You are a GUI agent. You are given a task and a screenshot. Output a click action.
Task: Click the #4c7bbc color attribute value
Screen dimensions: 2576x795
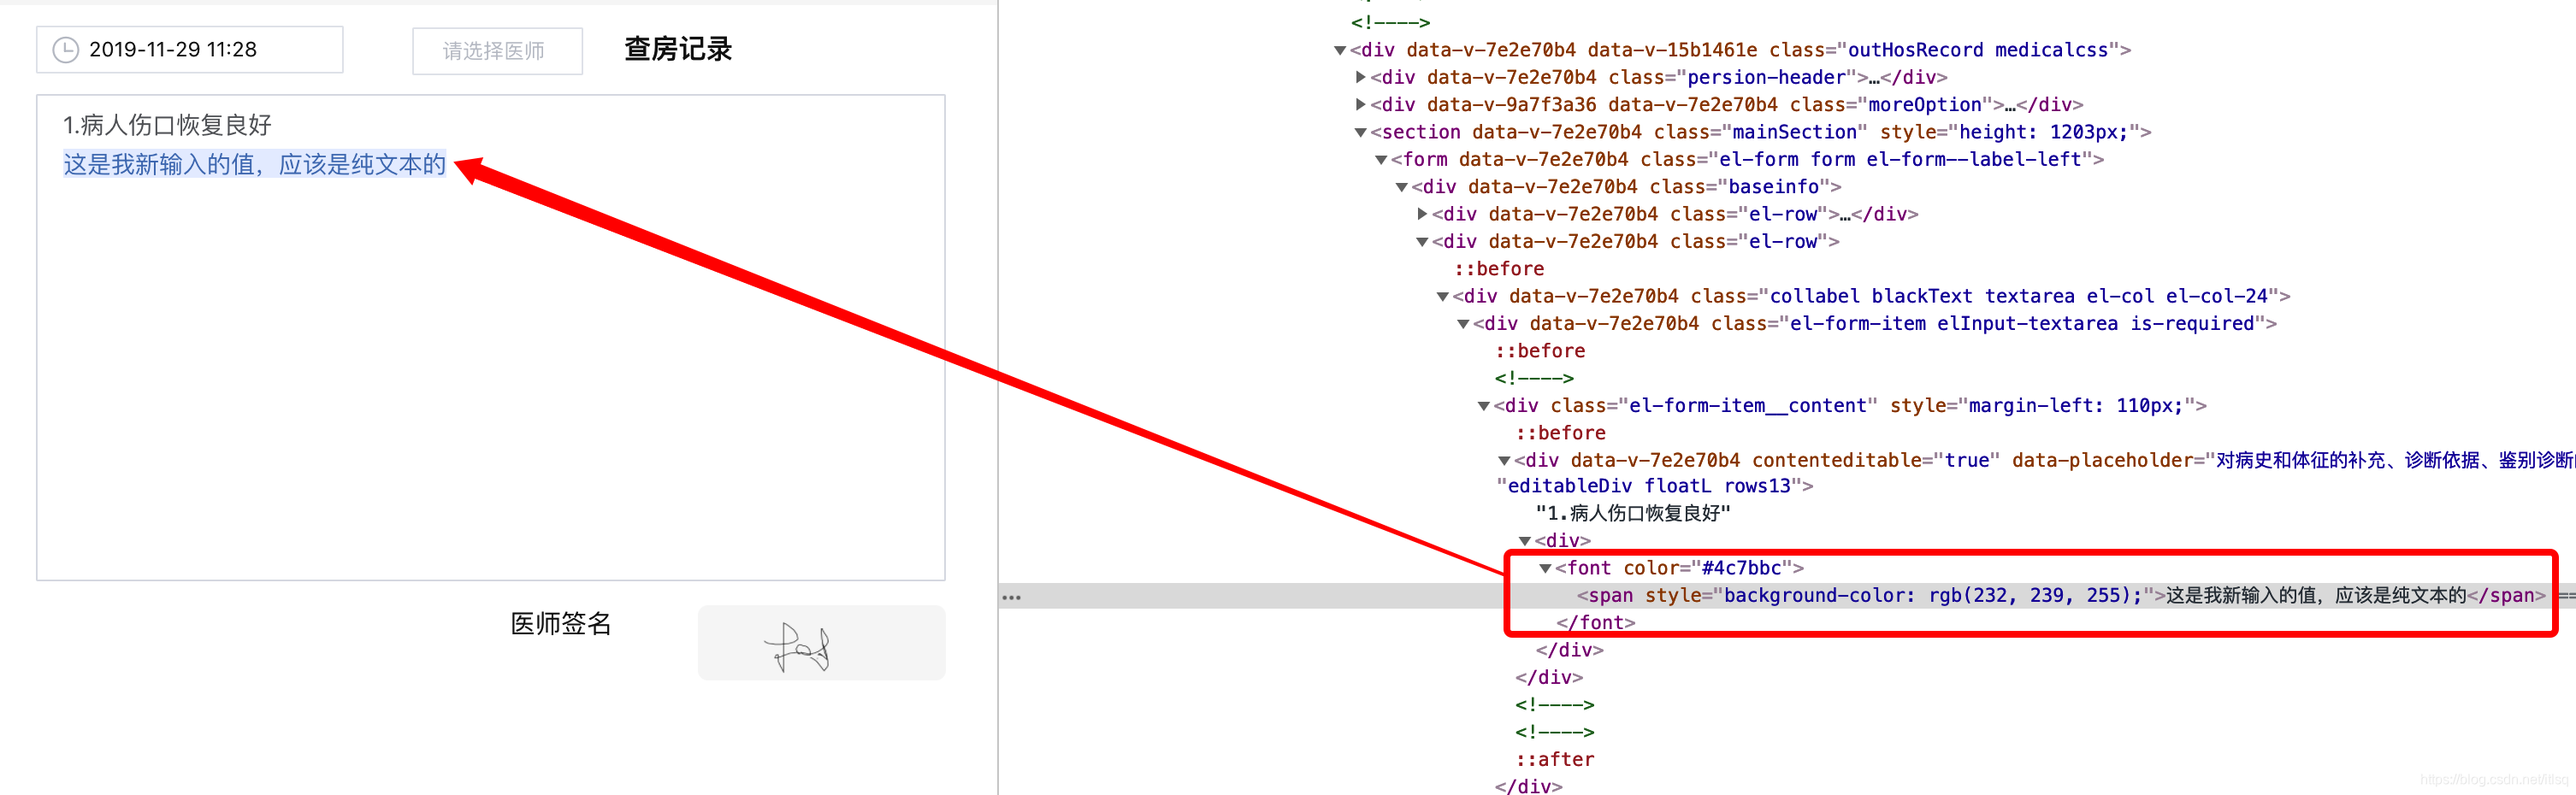point(1741,568)
